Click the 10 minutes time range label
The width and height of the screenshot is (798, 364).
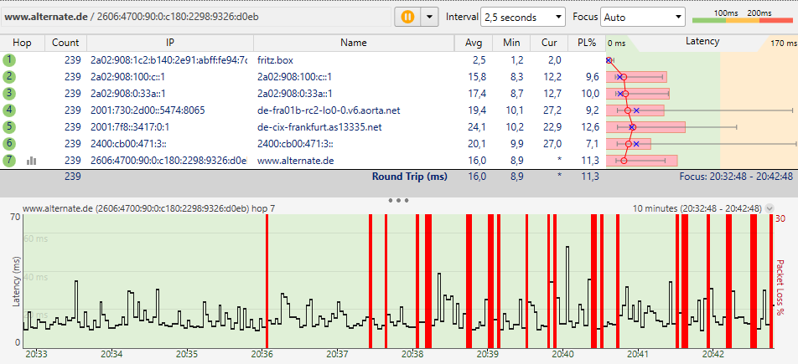[697, 208]
